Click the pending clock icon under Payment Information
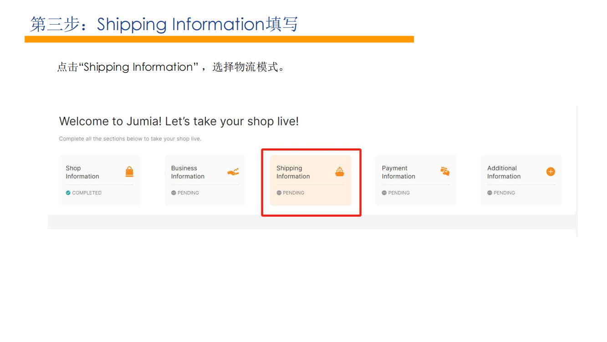The image size is (607, 342). [x=385, y=192]
